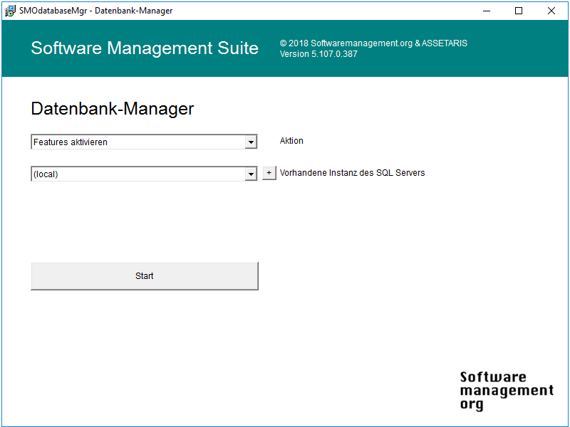Viewport: 570px width, 427px height.
Task: Expand the SQL Server instance dropdown arrow
Action: 251,174
